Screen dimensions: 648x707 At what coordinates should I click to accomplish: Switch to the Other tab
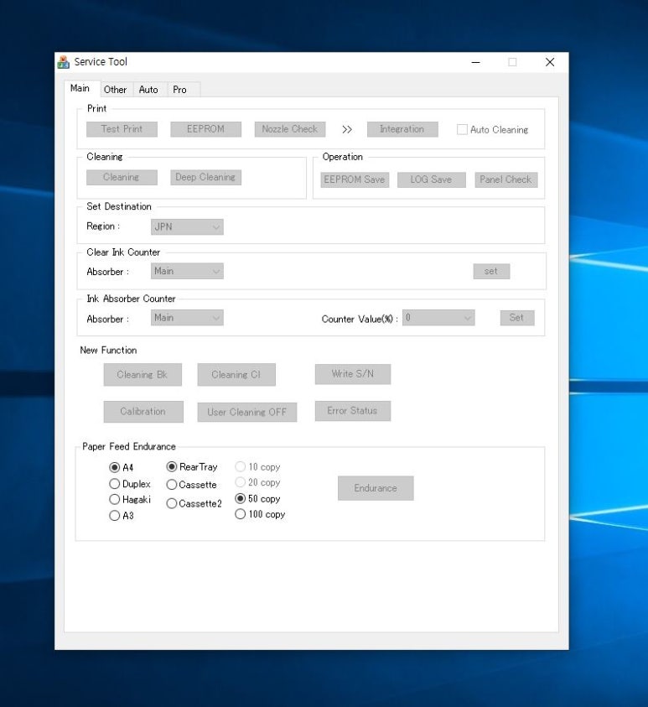tap(116, 90)
